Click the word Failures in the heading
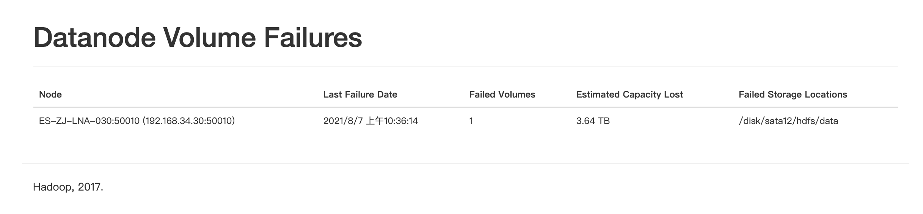Image resolution: width=923 pixels, height=214 pixels. pyautogui.click(x=313, y=38)
